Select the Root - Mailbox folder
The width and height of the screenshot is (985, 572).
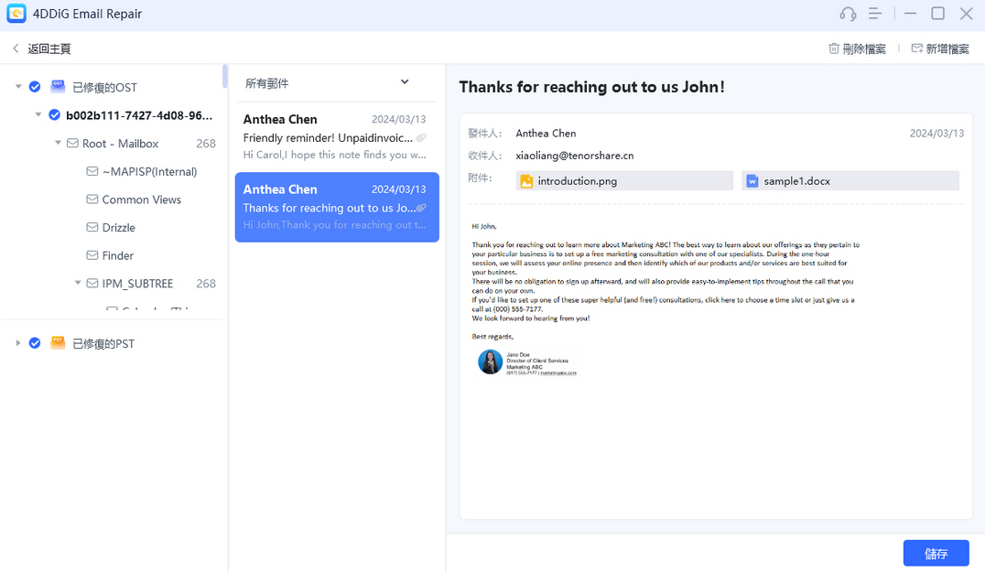click(x=121, y=143)
